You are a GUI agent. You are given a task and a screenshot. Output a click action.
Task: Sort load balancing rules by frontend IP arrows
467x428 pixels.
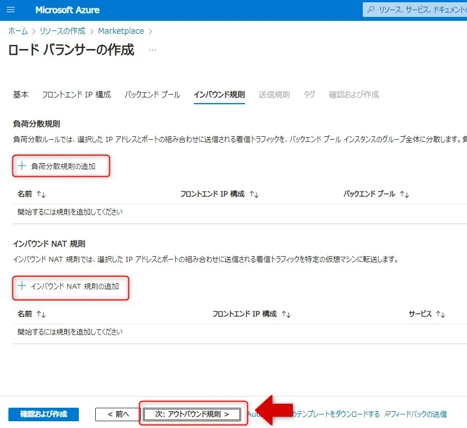(x=254, y=194)
